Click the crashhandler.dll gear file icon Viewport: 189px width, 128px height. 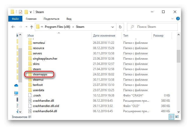(30, 101)
